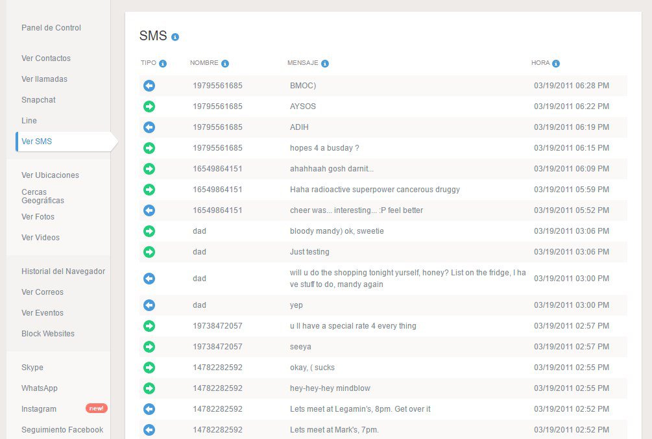Viewport: 652px width, 439px height.
Task: Open the WhatsApp section
Action: pos(40,388)
